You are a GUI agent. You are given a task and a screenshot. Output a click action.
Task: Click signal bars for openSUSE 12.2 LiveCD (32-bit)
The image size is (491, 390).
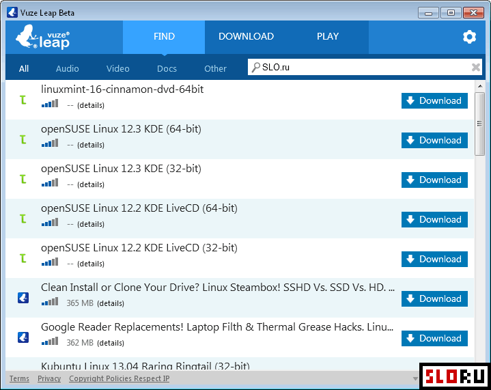(x=50, y=262)
